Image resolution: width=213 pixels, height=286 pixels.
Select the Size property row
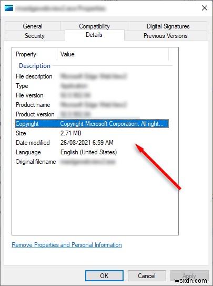click(x=92, y=133)
